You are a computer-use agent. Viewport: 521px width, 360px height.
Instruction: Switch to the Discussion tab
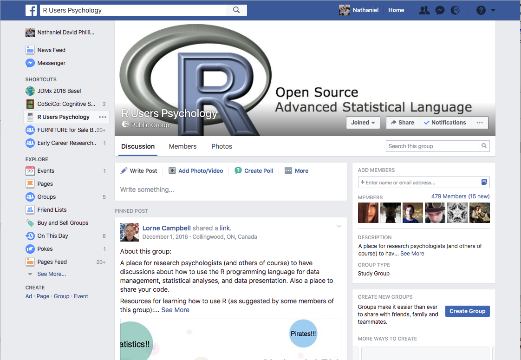click(138, 146)
